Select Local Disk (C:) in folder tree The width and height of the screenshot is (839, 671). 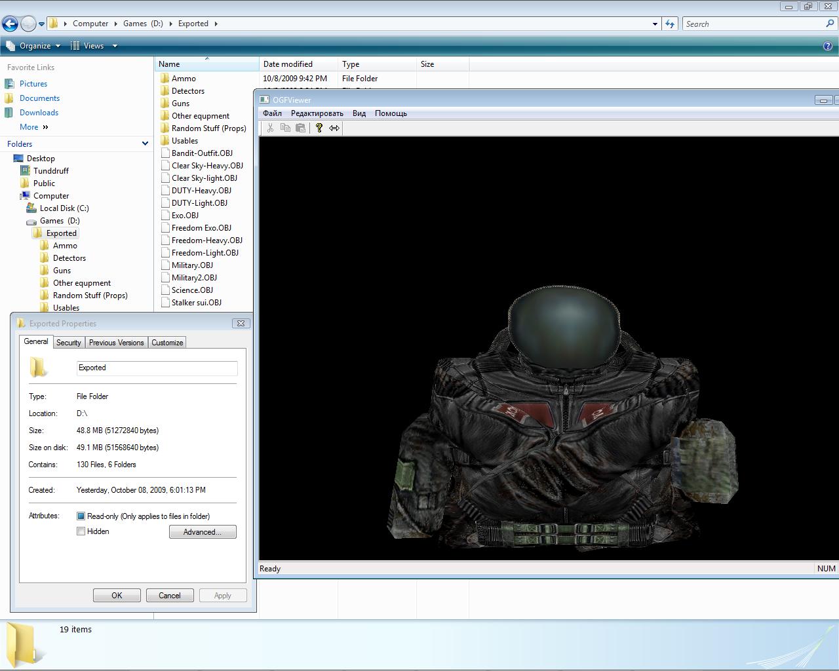point(64,208)
